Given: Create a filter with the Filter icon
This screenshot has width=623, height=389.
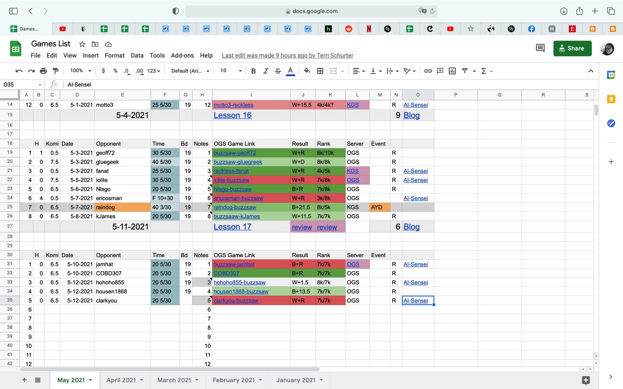Looking at the screenshot, I should (464, 71).
